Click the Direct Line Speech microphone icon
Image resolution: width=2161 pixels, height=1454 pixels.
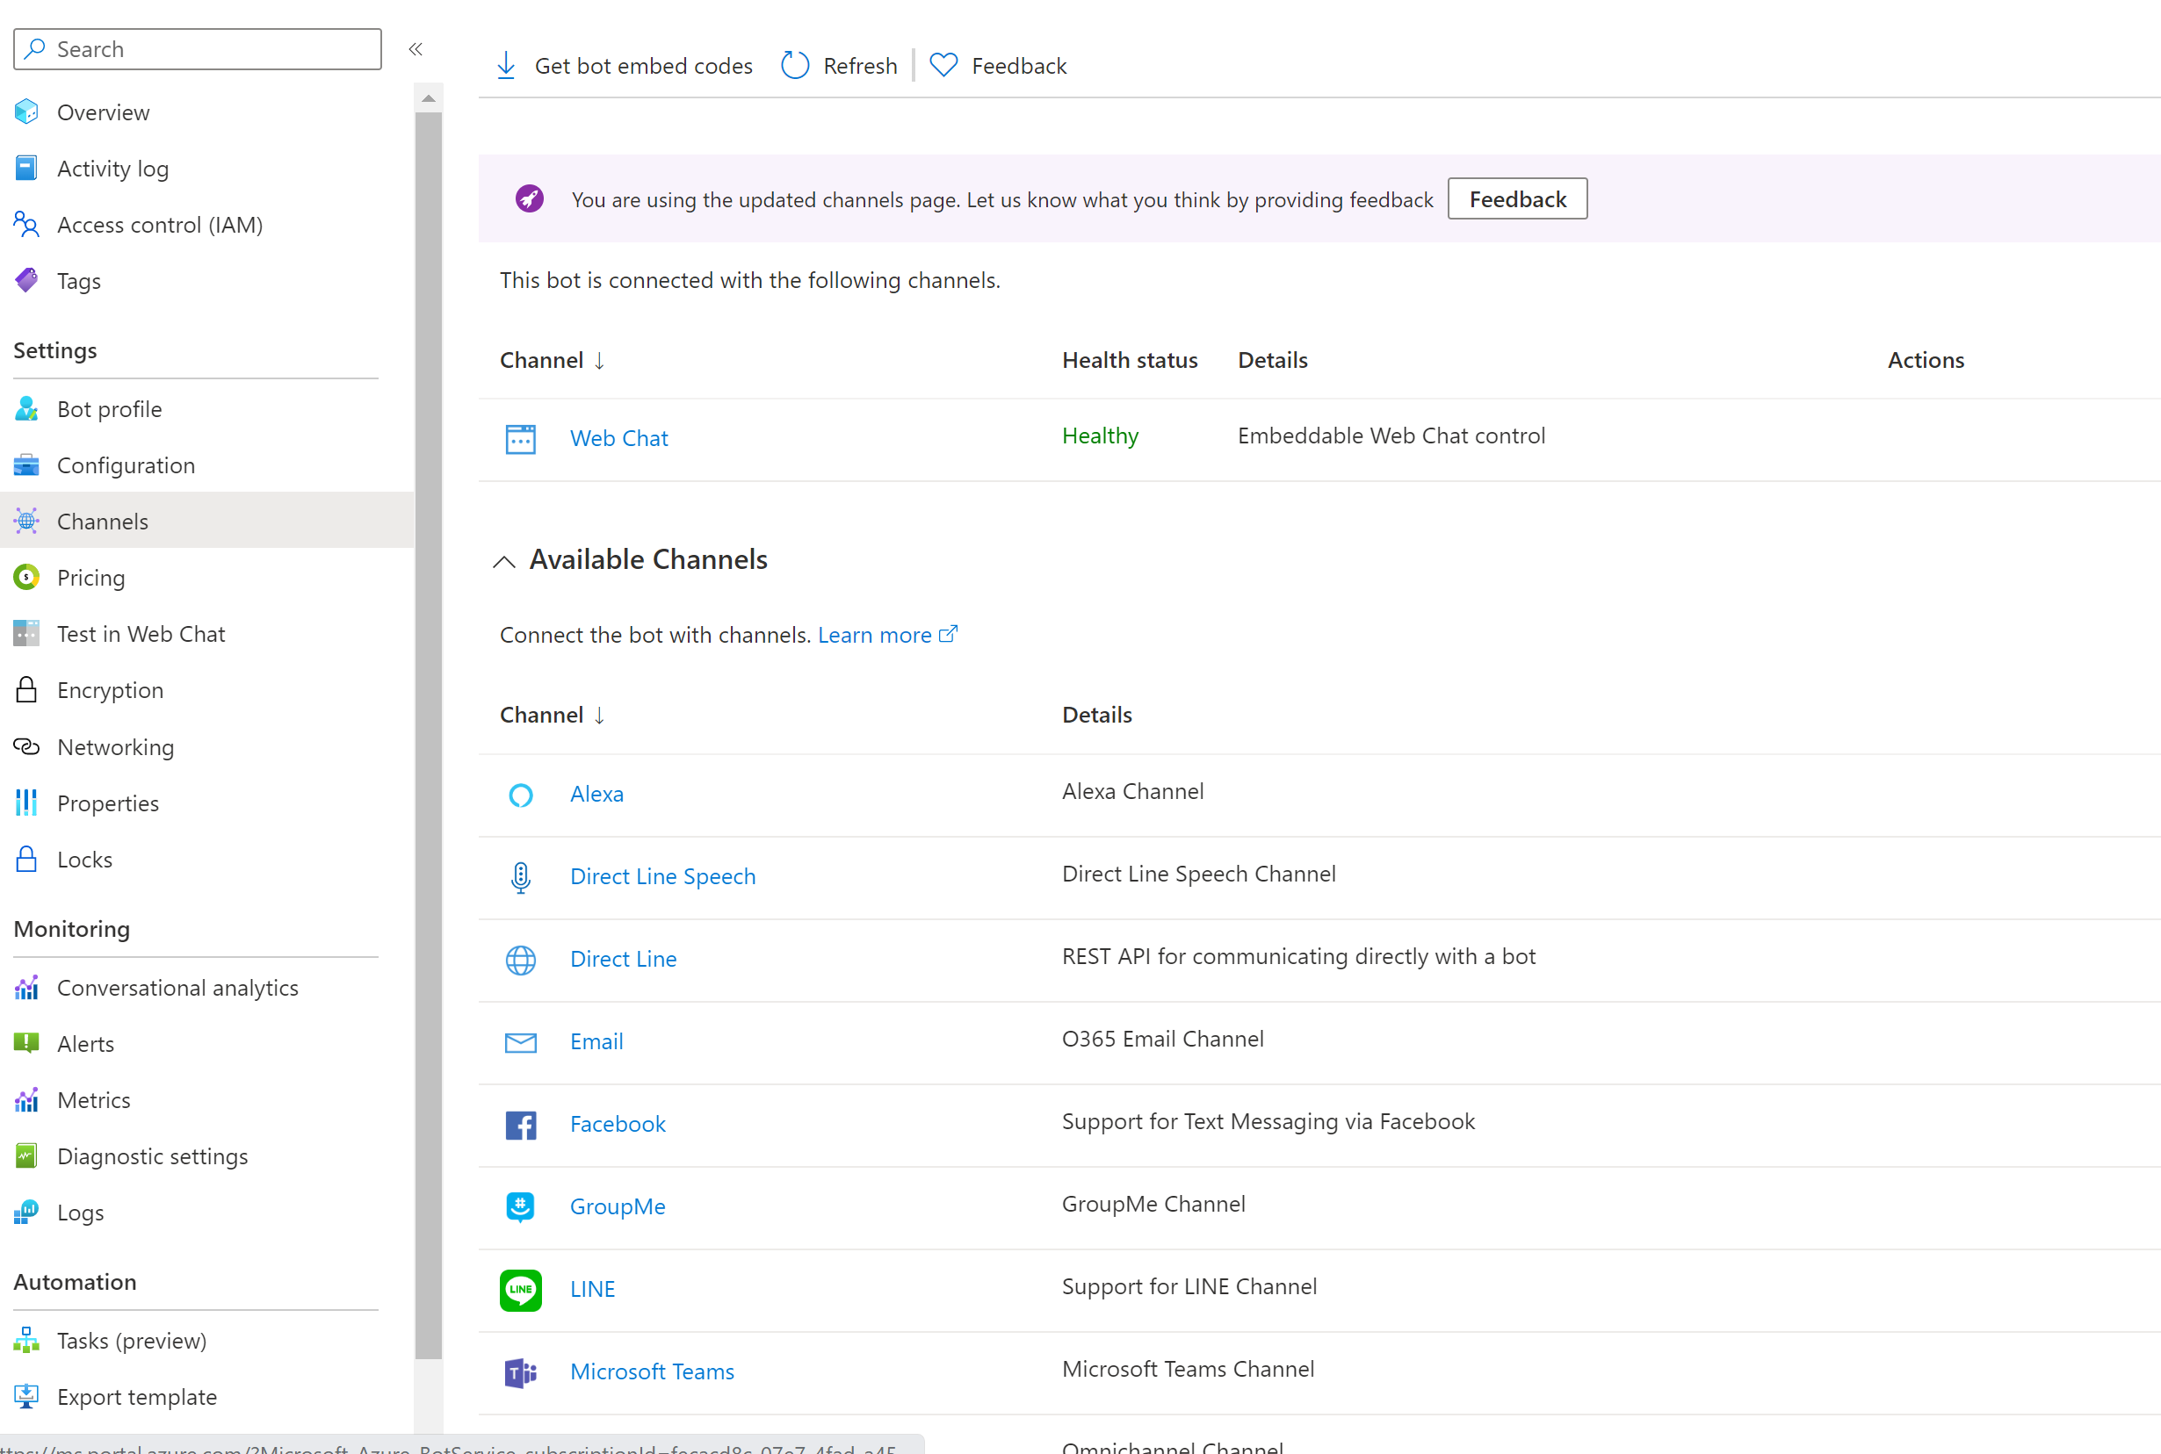click(519, 876)
